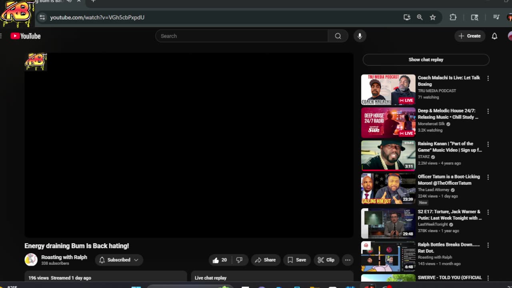Open the browser zoom magnifier icon

[420, 17]
